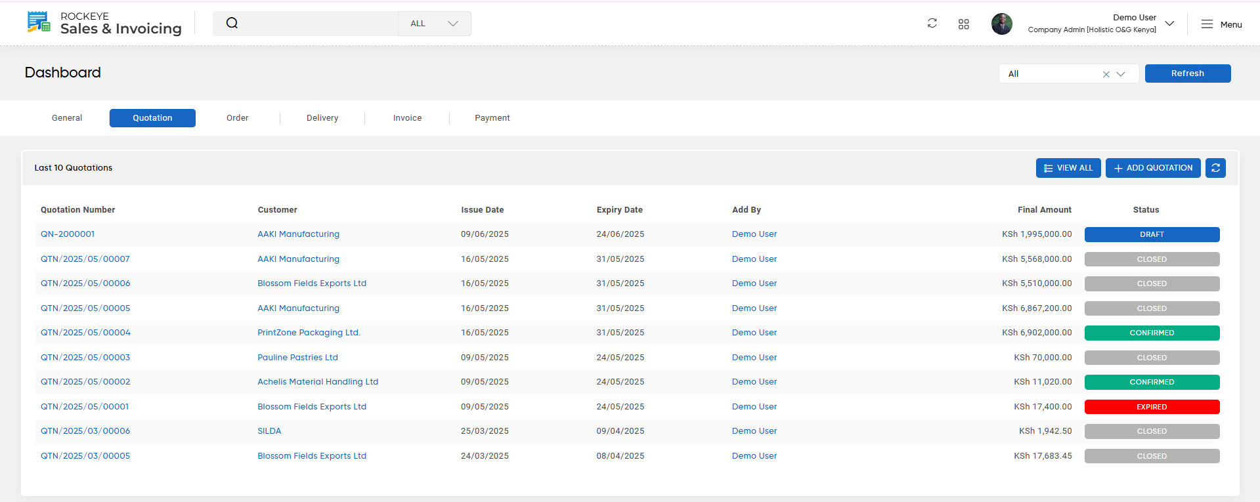The height and width of the screenshot is (502, 1260).
Task: Click CLOSED status for Pauline Pastries
Action: click(1152, 358)
